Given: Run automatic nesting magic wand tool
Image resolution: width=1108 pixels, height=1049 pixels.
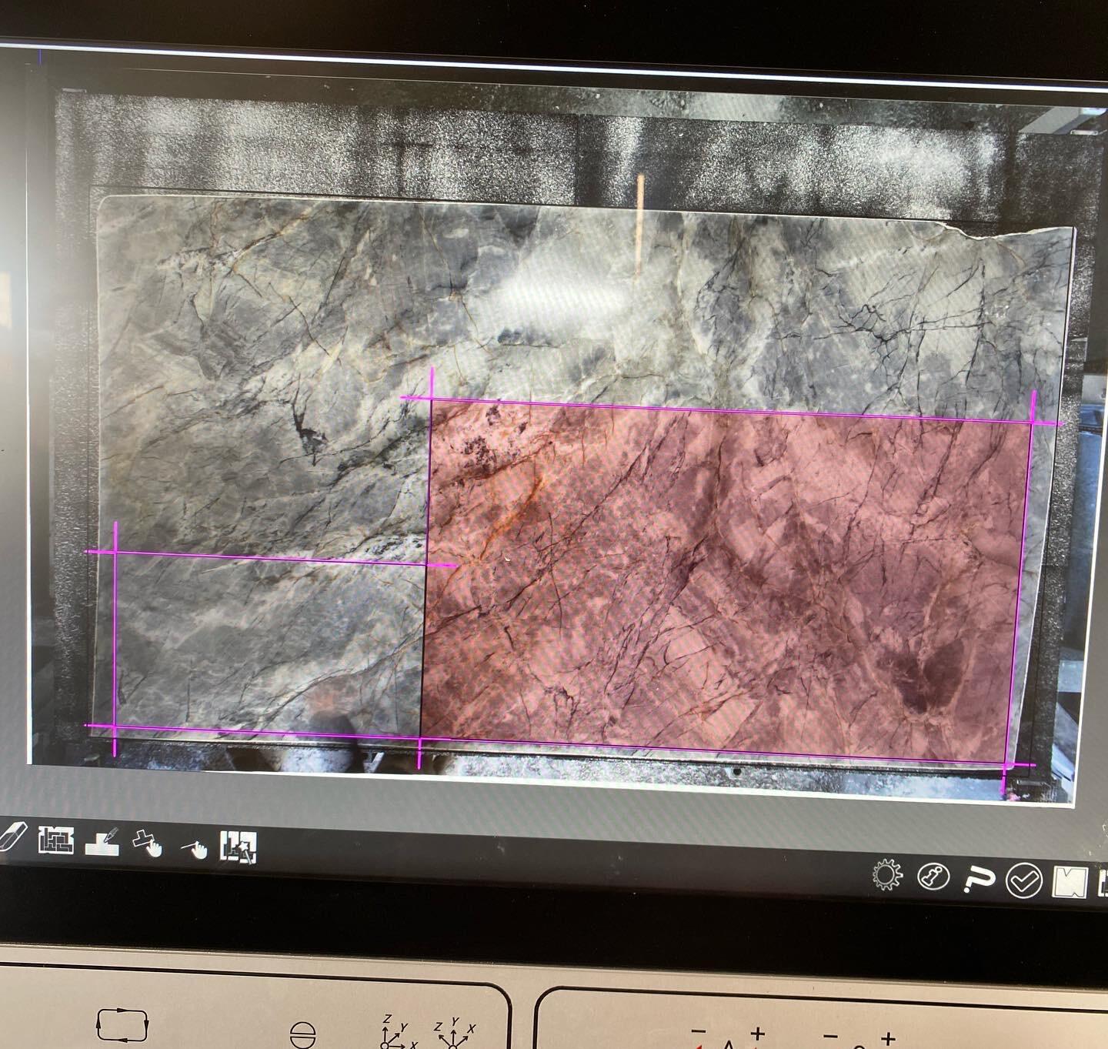Looking at the screenshot, I should (x=238, y=847).
